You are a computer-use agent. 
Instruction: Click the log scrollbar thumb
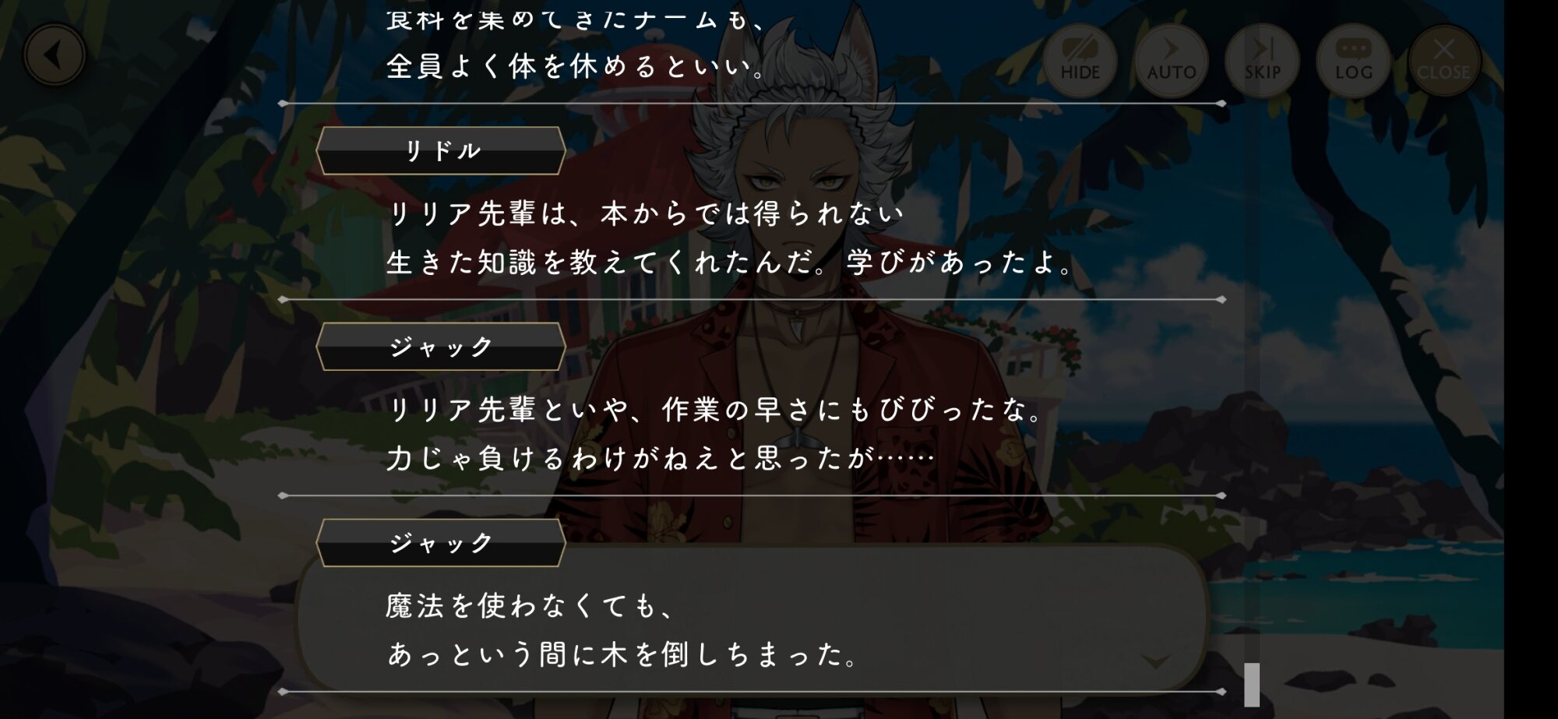(x=1252, y=684)
